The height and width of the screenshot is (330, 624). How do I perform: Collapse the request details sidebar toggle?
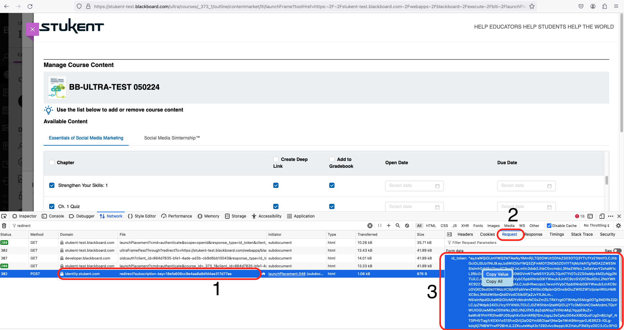point(449,234)
